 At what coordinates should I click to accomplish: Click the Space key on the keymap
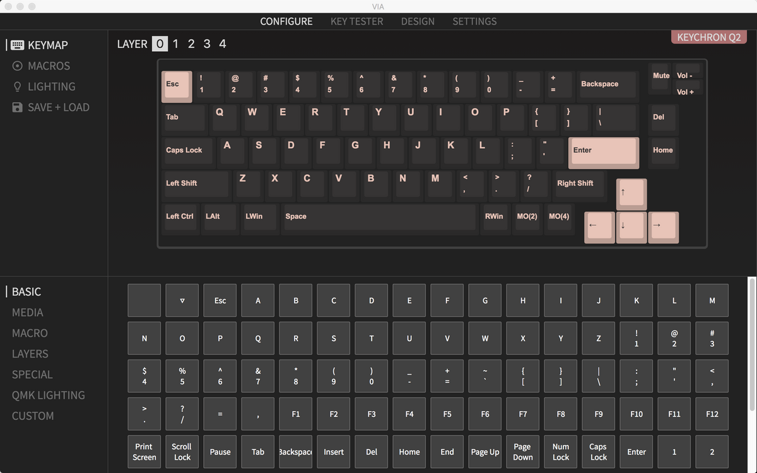379,217
